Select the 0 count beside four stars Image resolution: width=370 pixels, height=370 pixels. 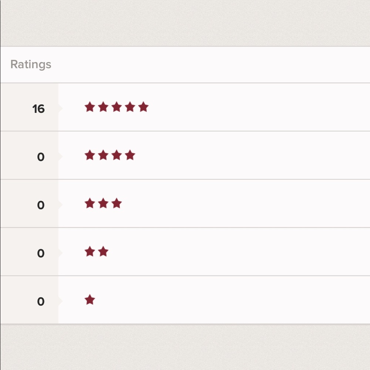(x=41, y=157)
